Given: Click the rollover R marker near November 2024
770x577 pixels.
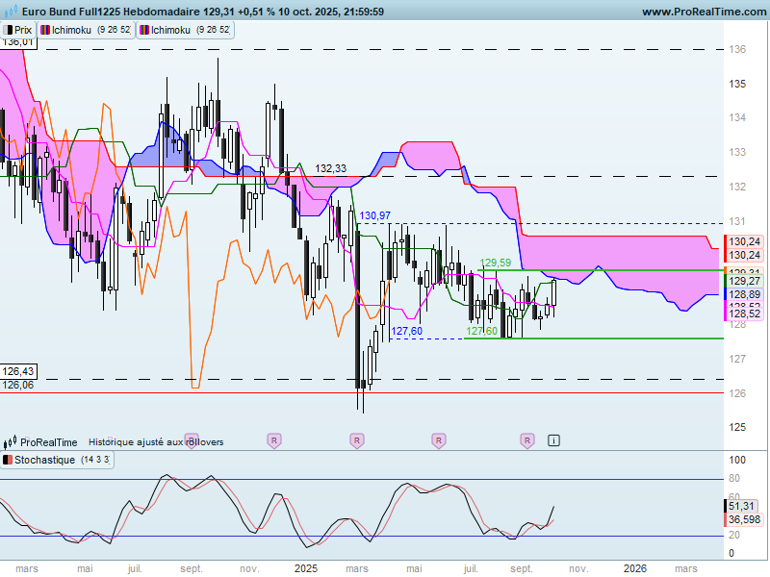Looking at the screenshot, I should pos(274,440).
